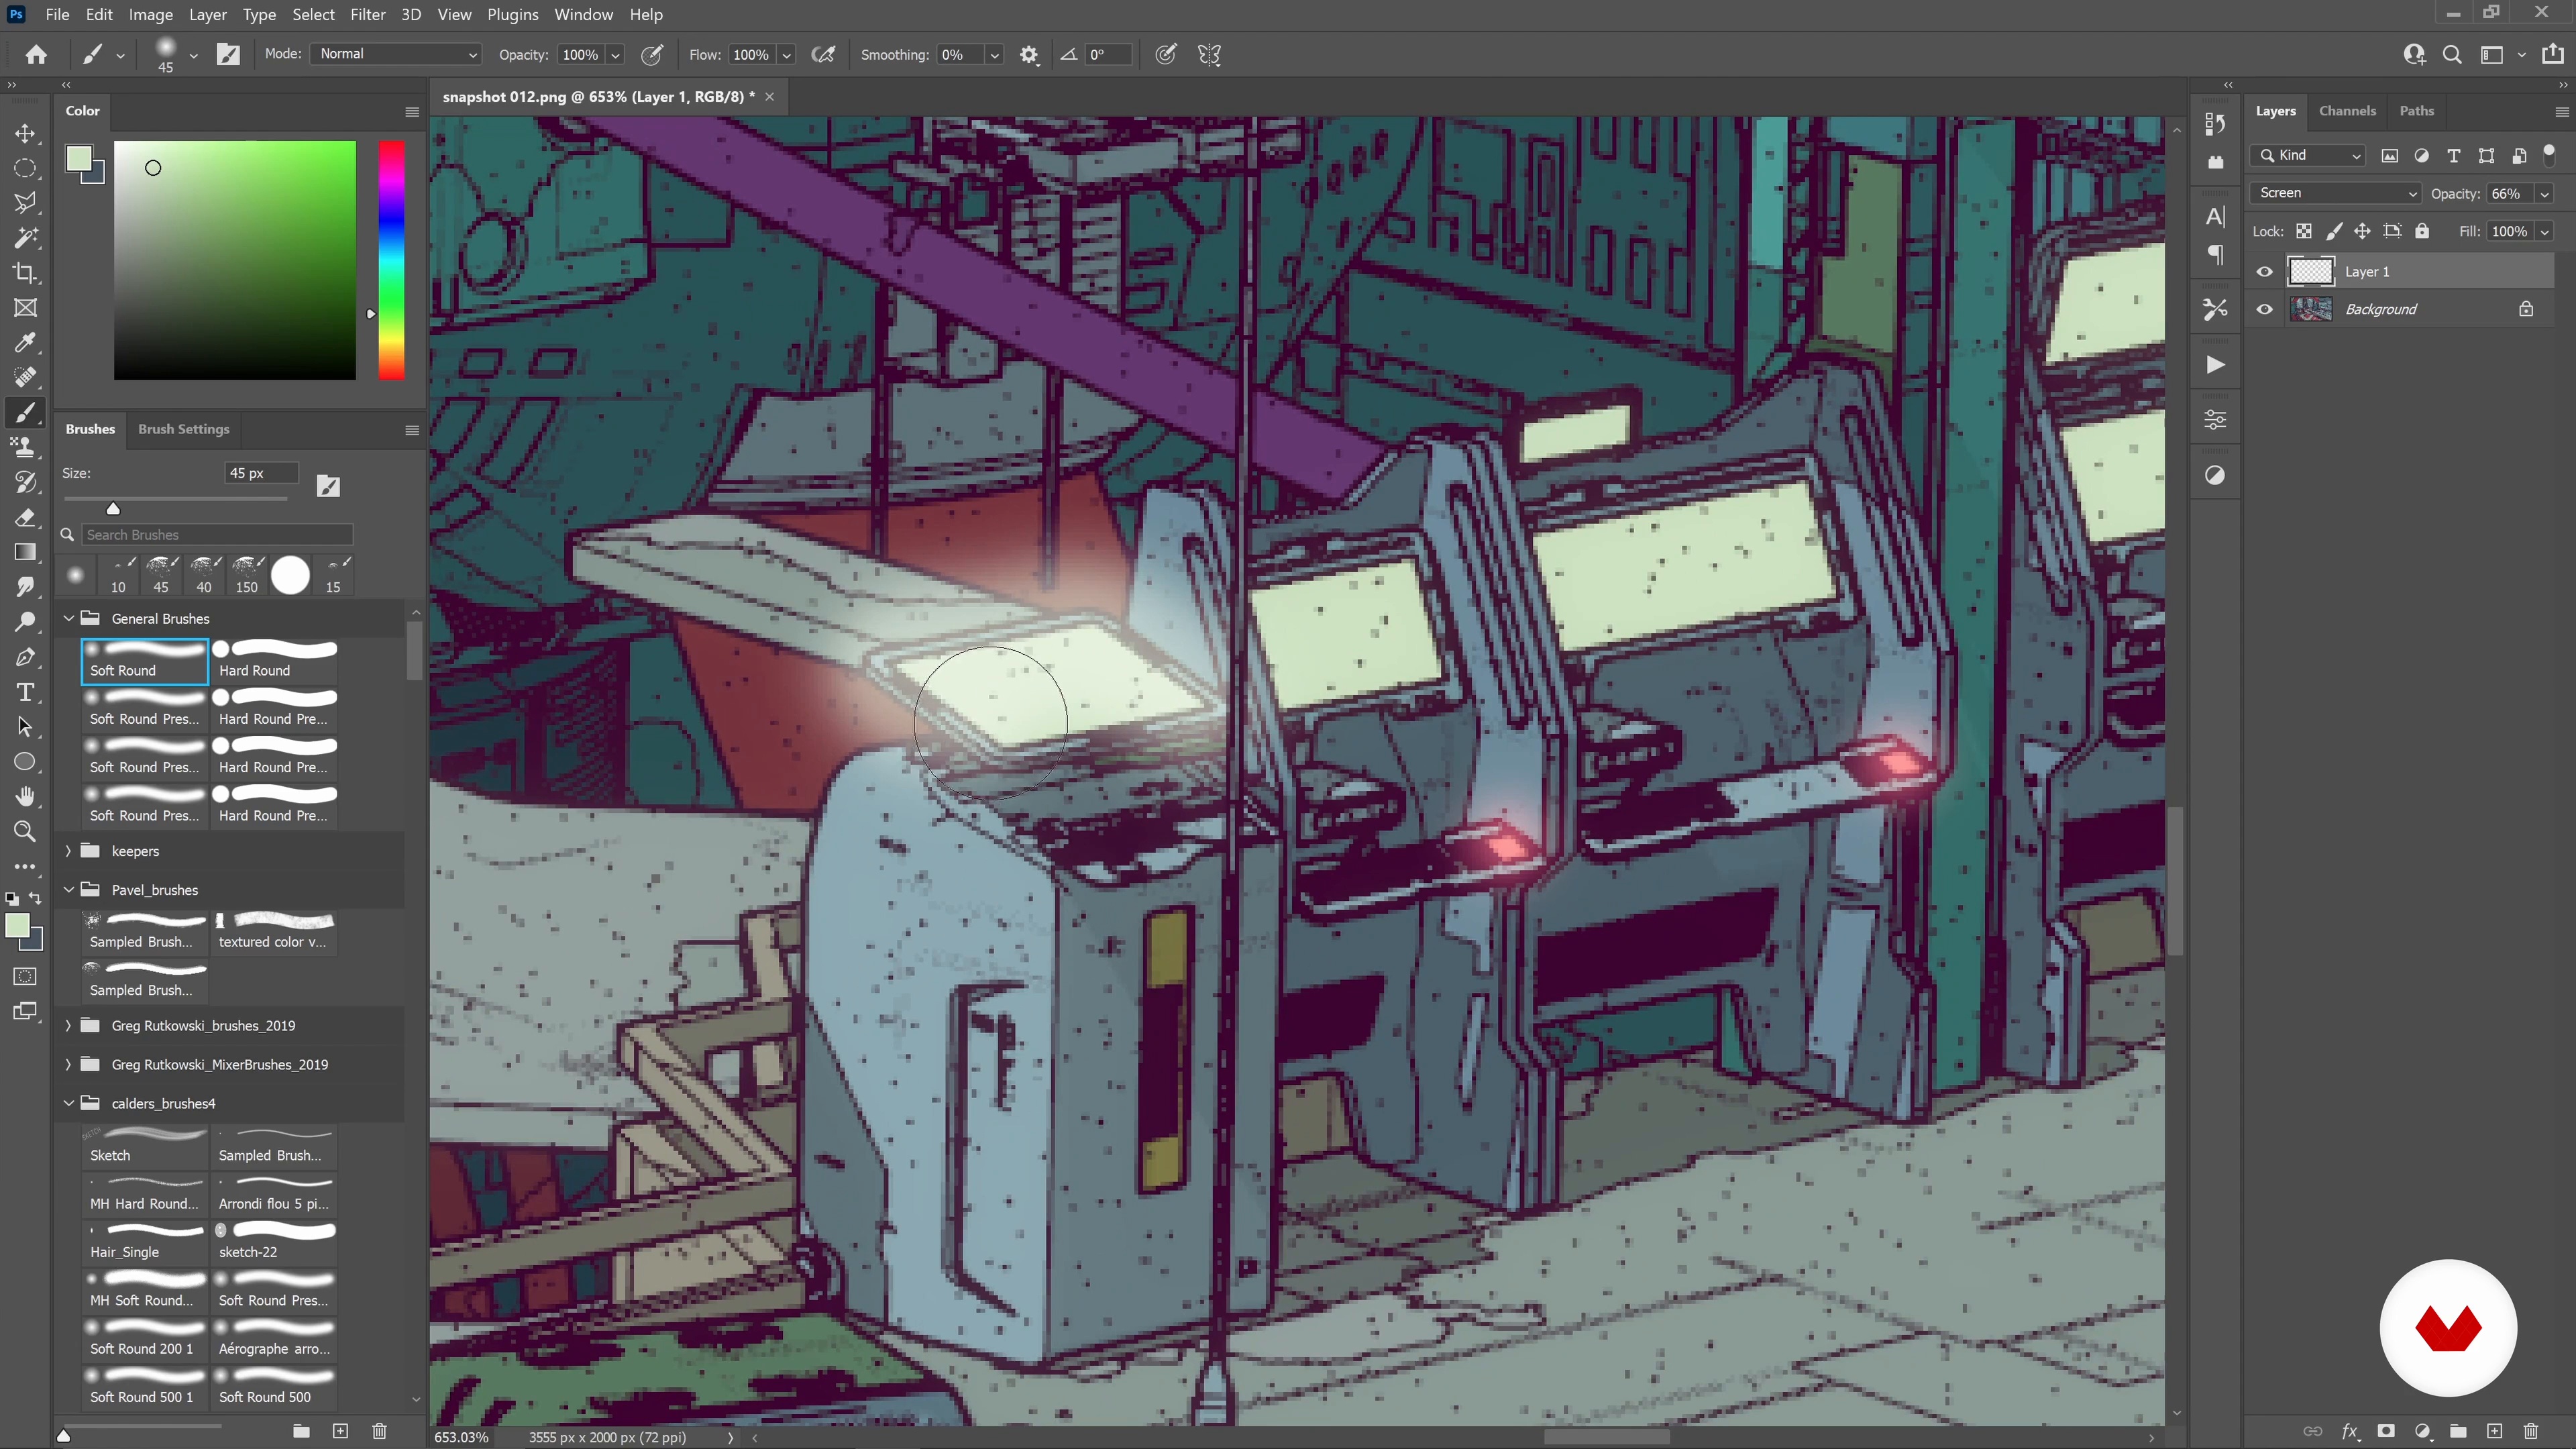Viewport: 2576px width, 1449px height.
Task: Toggle Layer 1 visibility eye
Action: point(2265,271)
